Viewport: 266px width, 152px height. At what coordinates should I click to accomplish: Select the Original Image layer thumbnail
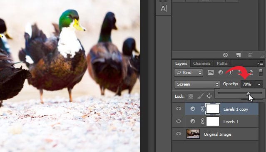coord(193,134)
